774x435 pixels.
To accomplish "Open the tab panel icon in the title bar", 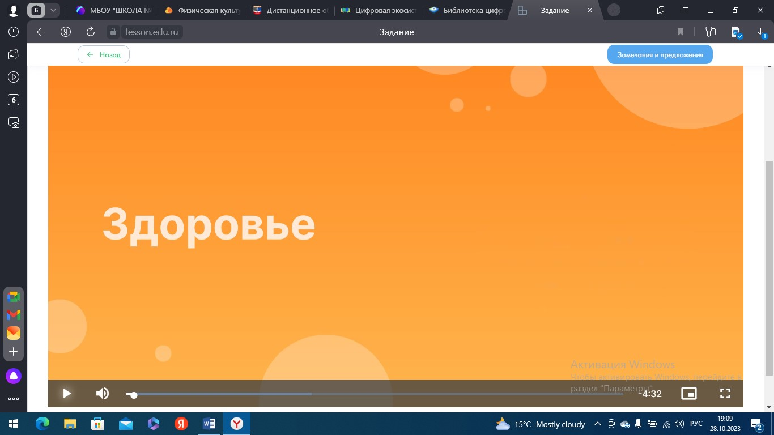I will click(661, 10).
